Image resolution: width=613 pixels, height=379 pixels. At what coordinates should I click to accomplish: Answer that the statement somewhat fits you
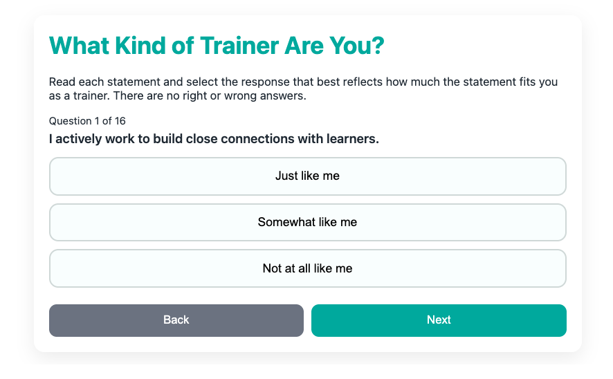(x=307, y=222)
